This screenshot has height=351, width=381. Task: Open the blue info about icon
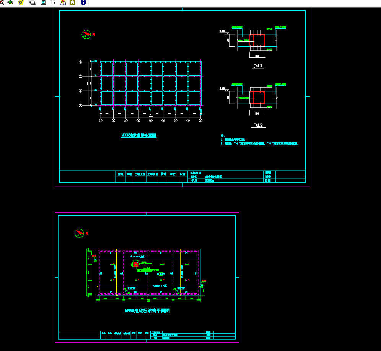point(83,2)
